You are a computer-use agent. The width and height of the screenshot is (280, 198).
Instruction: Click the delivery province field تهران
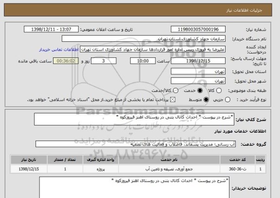coord(198,72)
